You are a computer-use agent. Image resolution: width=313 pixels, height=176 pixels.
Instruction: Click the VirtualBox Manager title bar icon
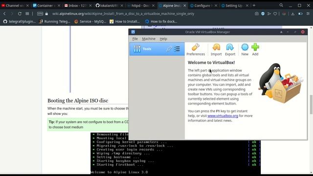pyautogui.click(x=133, y=32)
